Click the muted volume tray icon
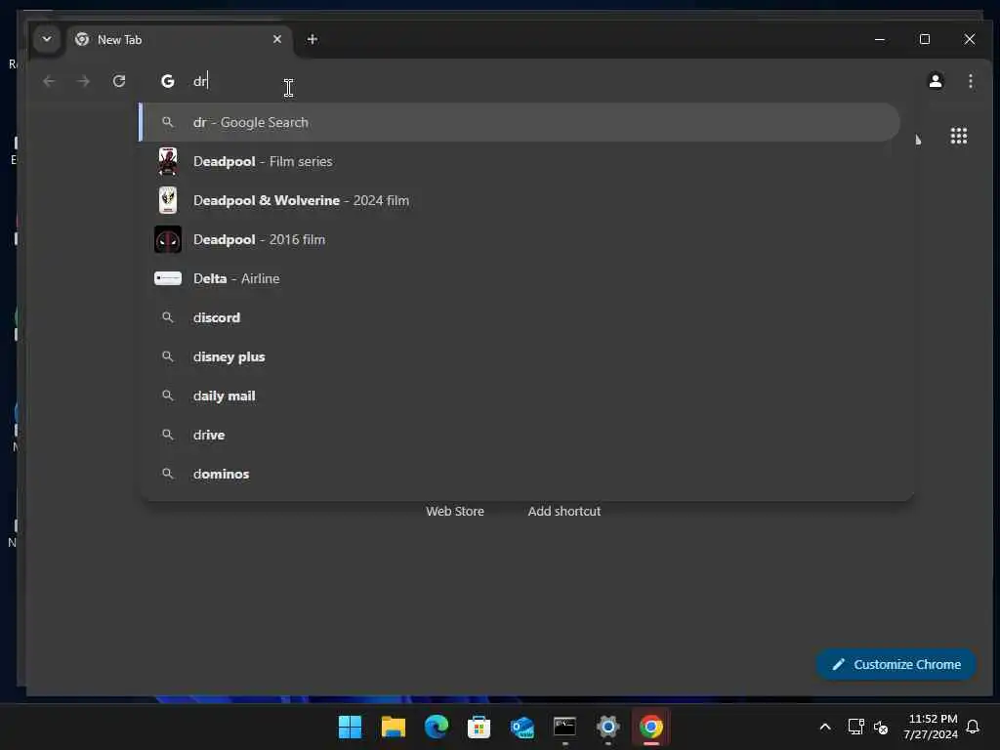 point(881,727)
